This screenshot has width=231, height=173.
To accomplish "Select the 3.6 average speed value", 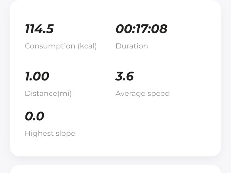I will coord(124,77).
